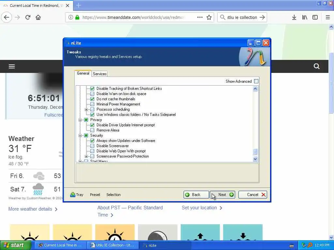Click the downward arrow tile on webpage
Screen dimensions: 334x250
(243, 232)
